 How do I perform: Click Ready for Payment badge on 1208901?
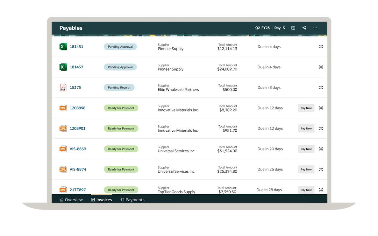121,128
